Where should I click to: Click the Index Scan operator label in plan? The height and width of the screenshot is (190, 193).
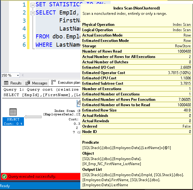[x=67, y=111]
